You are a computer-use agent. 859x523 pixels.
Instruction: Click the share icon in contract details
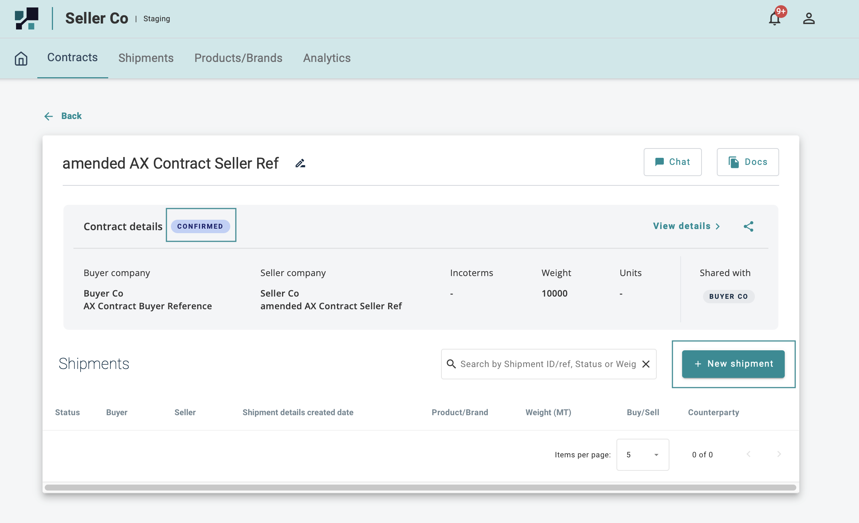(x=749, y=226)
